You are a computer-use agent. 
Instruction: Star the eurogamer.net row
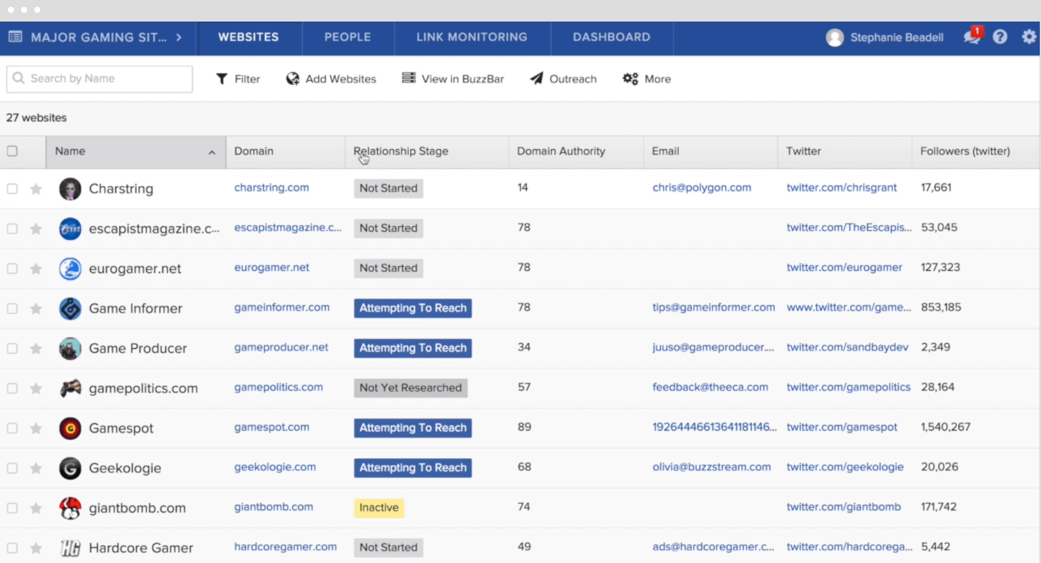36,269
